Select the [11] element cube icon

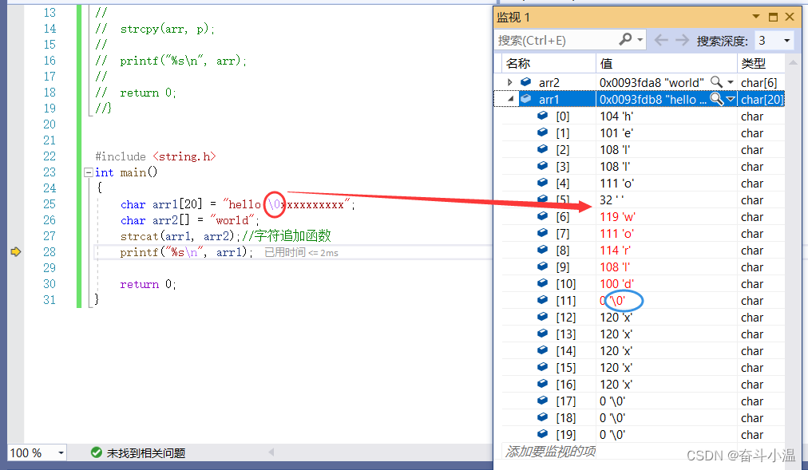click(x=543, y=300)
